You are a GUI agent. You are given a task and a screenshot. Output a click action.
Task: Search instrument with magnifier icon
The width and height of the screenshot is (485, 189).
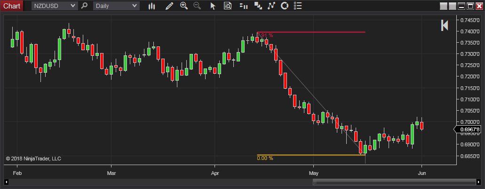pos(84,6)
